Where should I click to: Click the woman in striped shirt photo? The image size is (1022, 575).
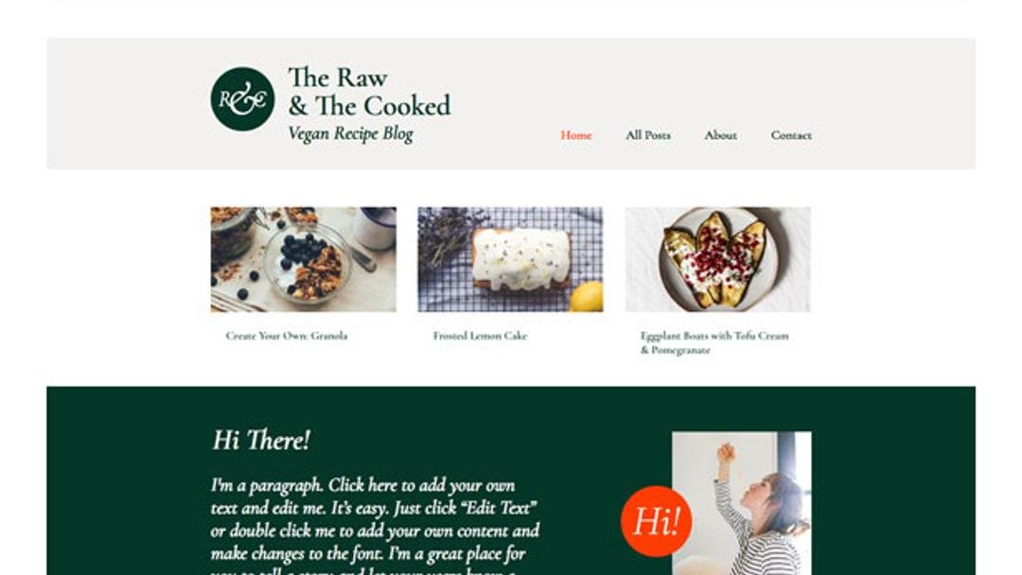pyautogui.click(x=742, y=503)
